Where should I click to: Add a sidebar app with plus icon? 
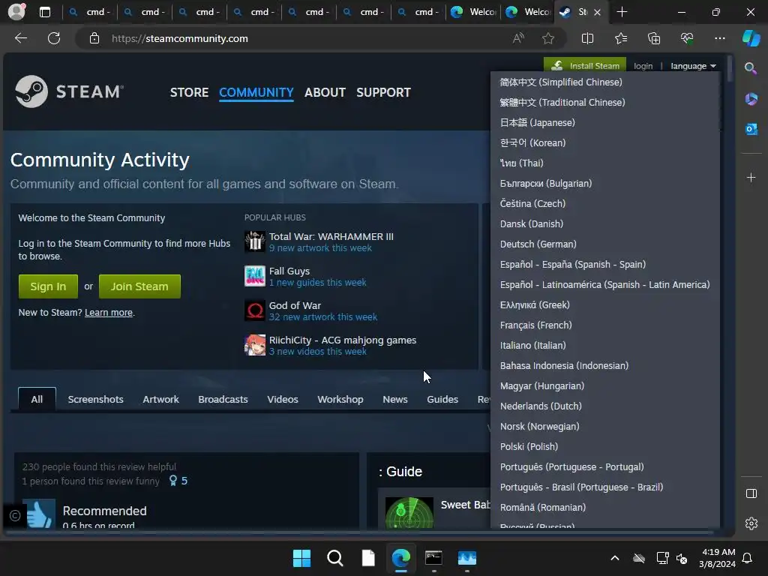pyautogui.click(x=751, y=177)
